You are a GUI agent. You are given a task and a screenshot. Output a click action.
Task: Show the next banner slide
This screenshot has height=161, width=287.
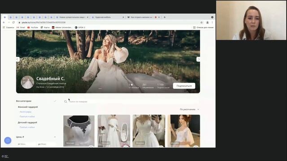click(x=198, y=59)
